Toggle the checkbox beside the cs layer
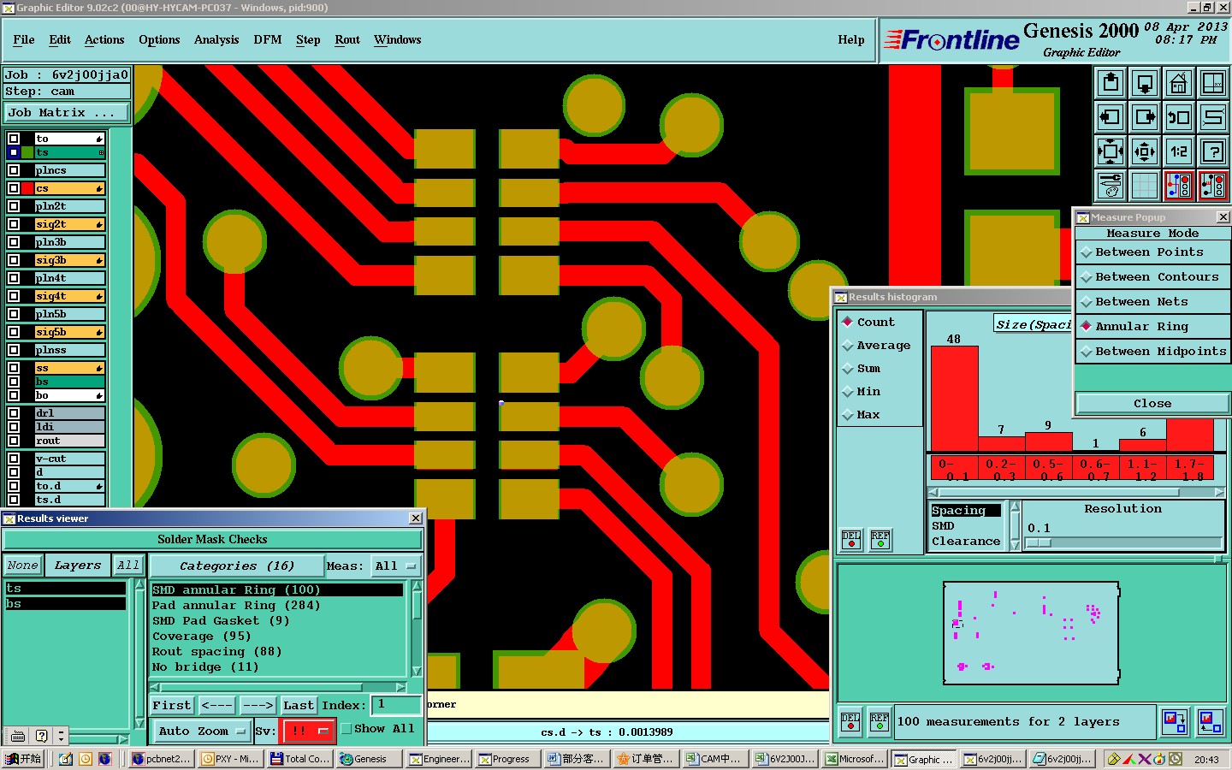Viewport: 1232px width, 770px height. (14, 188)
